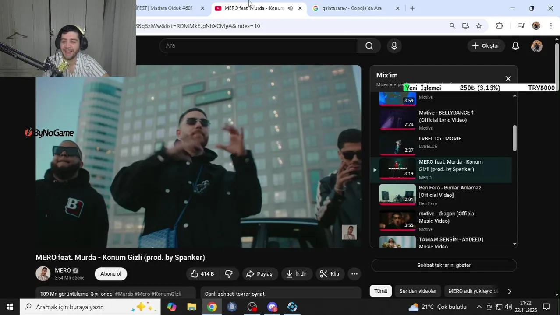Viewport: 560px width, 315px height.
Task: Click Sohbet tekrarını göster button
Action: tap(444, 265)
